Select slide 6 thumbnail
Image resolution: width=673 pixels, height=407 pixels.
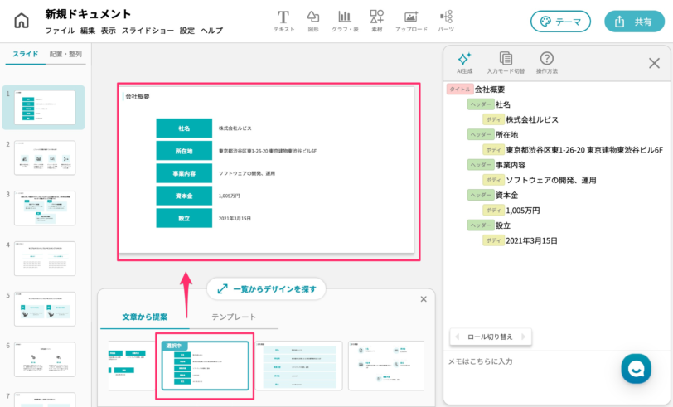(x=45, y=360)
